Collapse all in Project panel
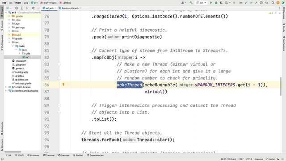Screen dimensions: 286x161 [27, 8]
